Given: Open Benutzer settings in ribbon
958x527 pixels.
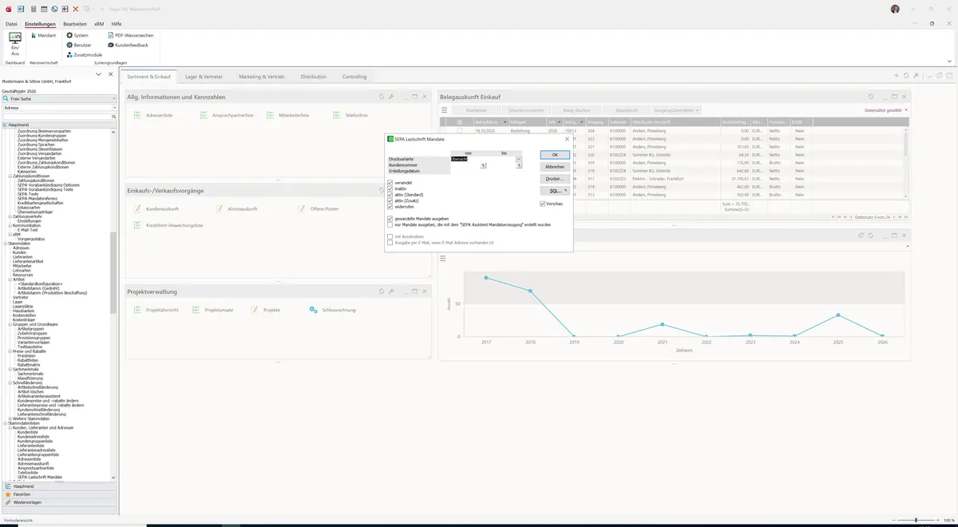Looking at the screenshot, I should coord(78,45).
